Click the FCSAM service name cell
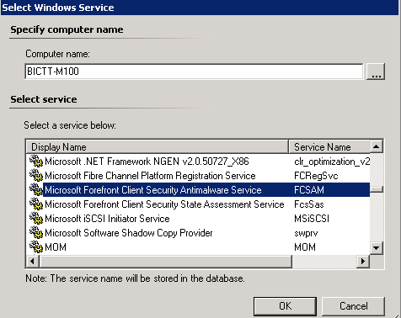The height and width of the screenshot is (318, 401). [x=309, y=190]
